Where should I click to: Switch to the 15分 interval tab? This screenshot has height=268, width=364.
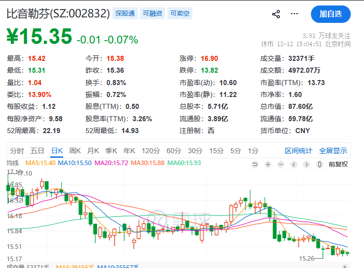coord(216,151)
